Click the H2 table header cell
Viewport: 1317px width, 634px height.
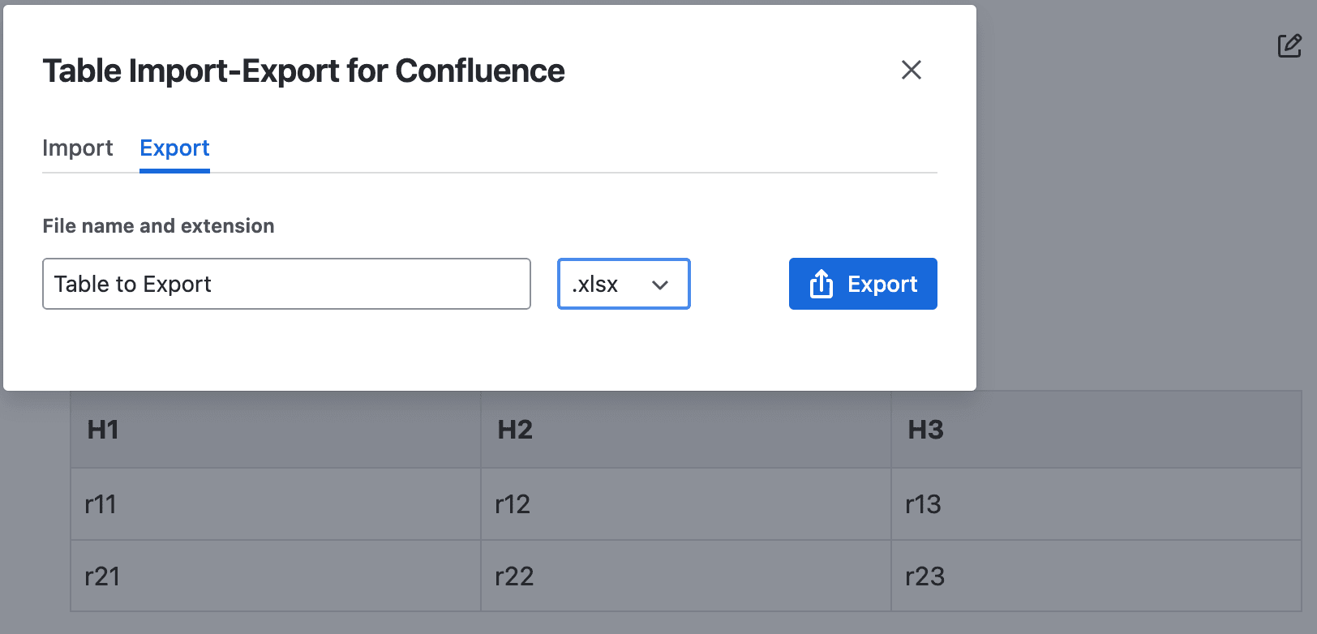click(x=685, y=430)
